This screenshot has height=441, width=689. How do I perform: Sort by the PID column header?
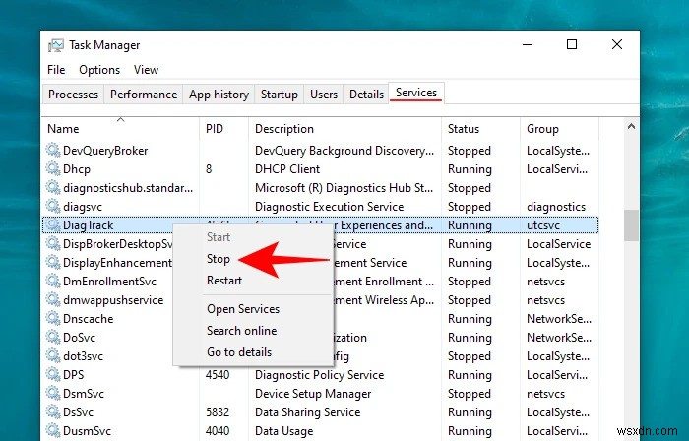(x=224, y=129)
